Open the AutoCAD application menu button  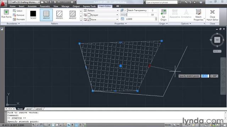point(3,4)
